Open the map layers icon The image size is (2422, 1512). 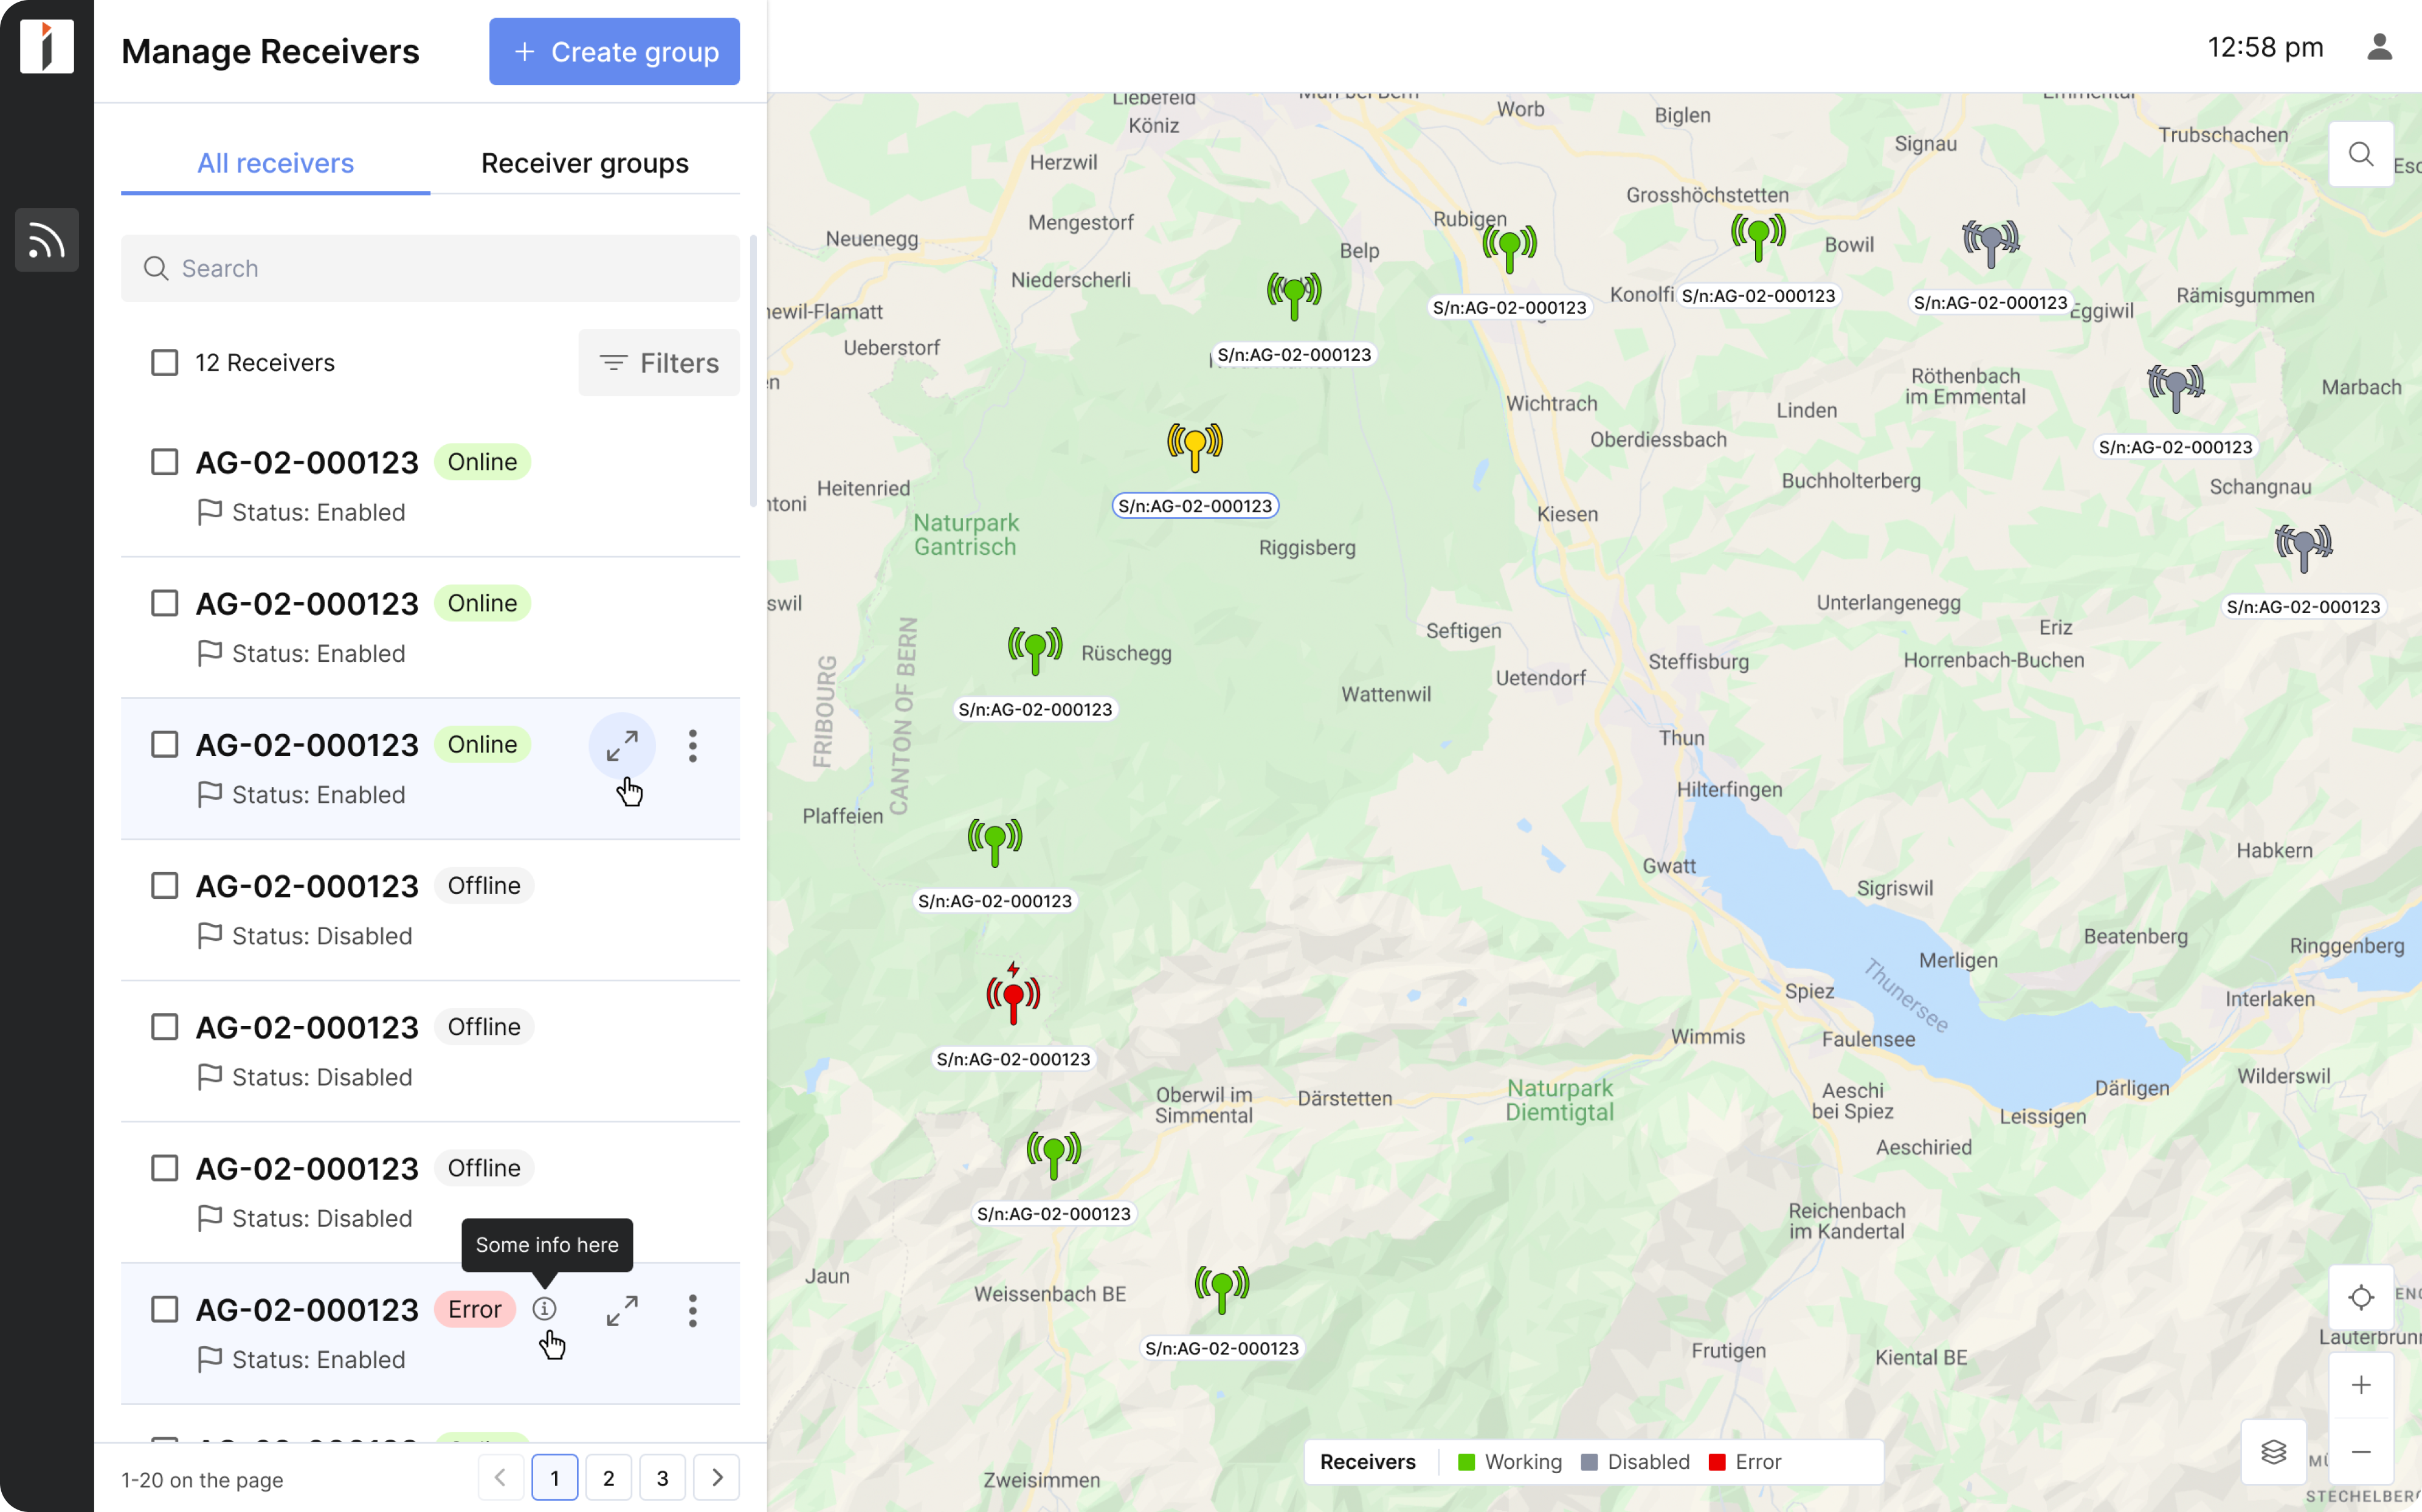(2275, 1452)
